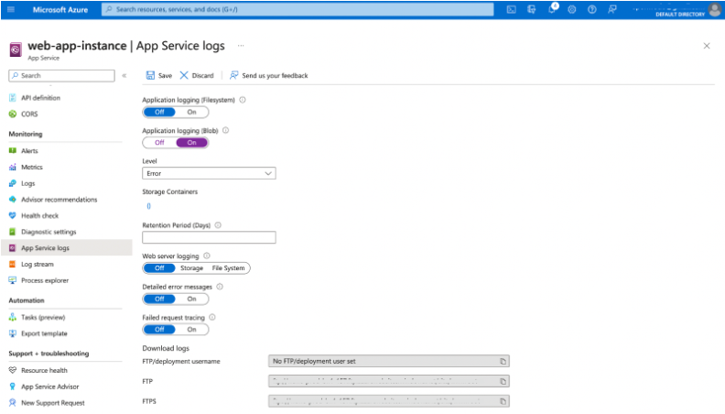The height and width of the screenshot is (414, 725).
Task: Turn off Application logging (Blob)
Action: pyautogui.click(x=159, y=142)
